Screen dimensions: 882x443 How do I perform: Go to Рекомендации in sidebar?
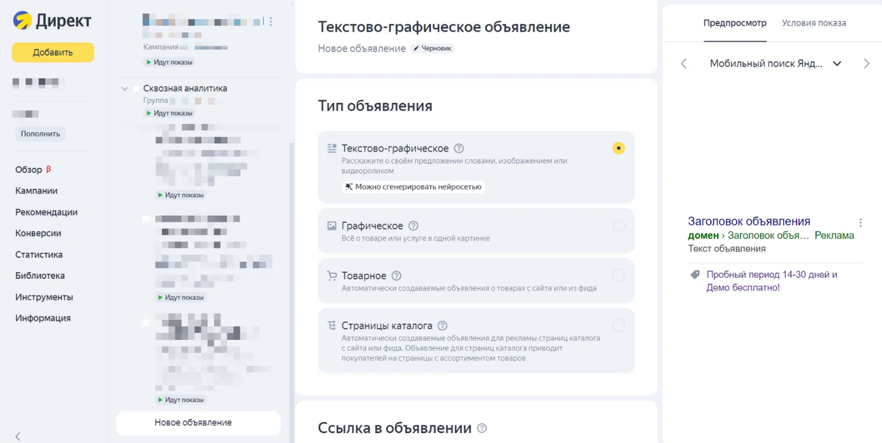click(46, 212)
